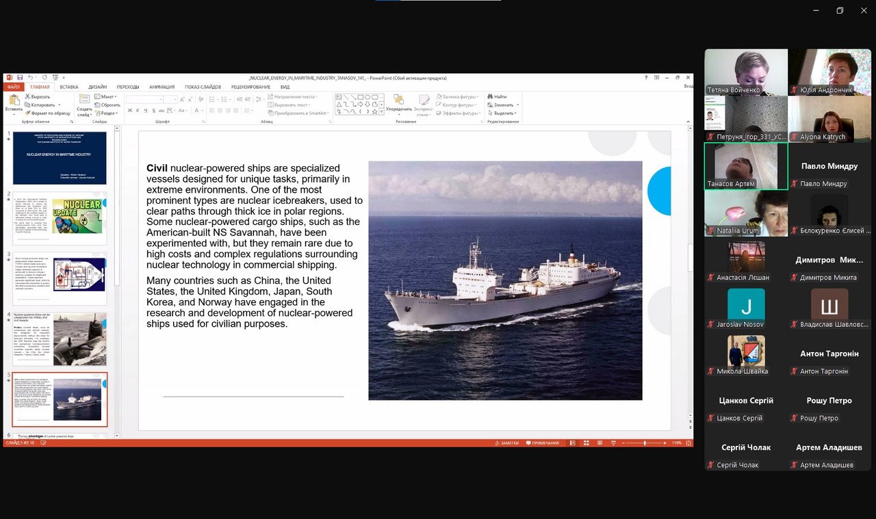Fit slide to current window icon
Image resolution: width=876 pixels, height=519 pixels.
coord(688,443)
